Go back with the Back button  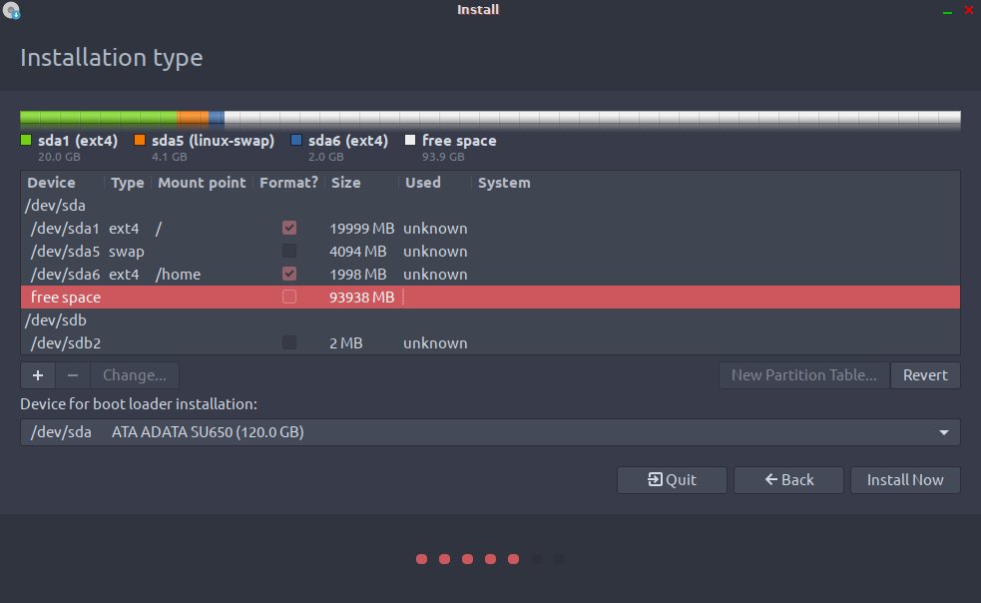(x=788, y=480)
